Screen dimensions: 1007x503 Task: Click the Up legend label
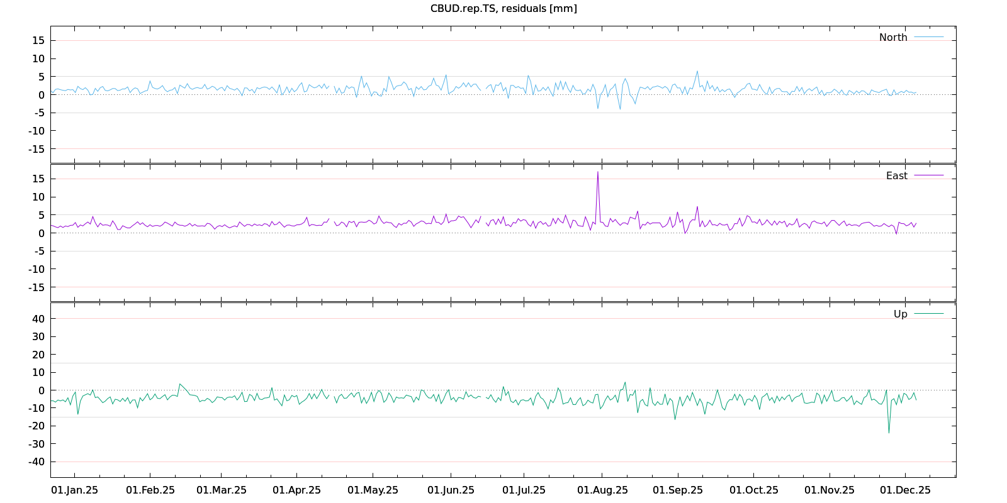[900, 314]
